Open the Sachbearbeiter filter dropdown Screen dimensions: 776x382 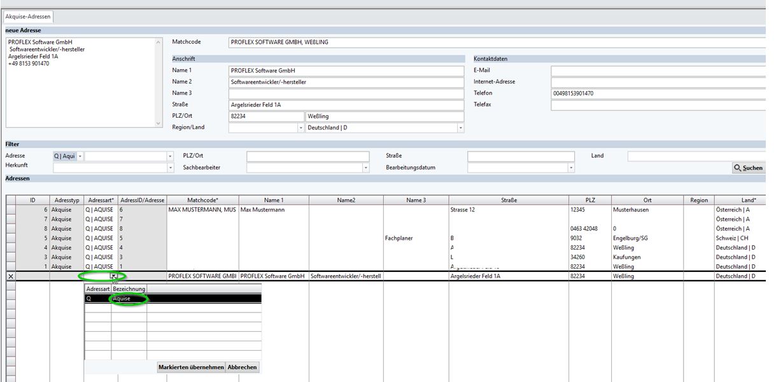click(365, 168)
